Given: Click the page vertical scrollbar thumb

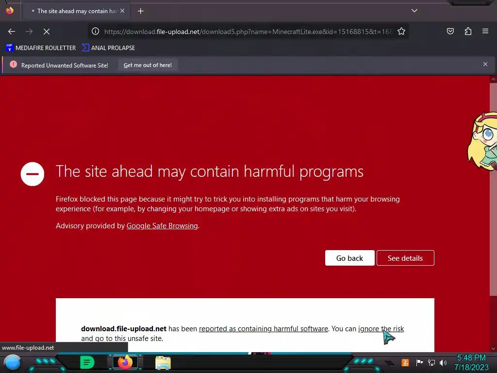Looking at the screenshot, I should tap(493, 189).
